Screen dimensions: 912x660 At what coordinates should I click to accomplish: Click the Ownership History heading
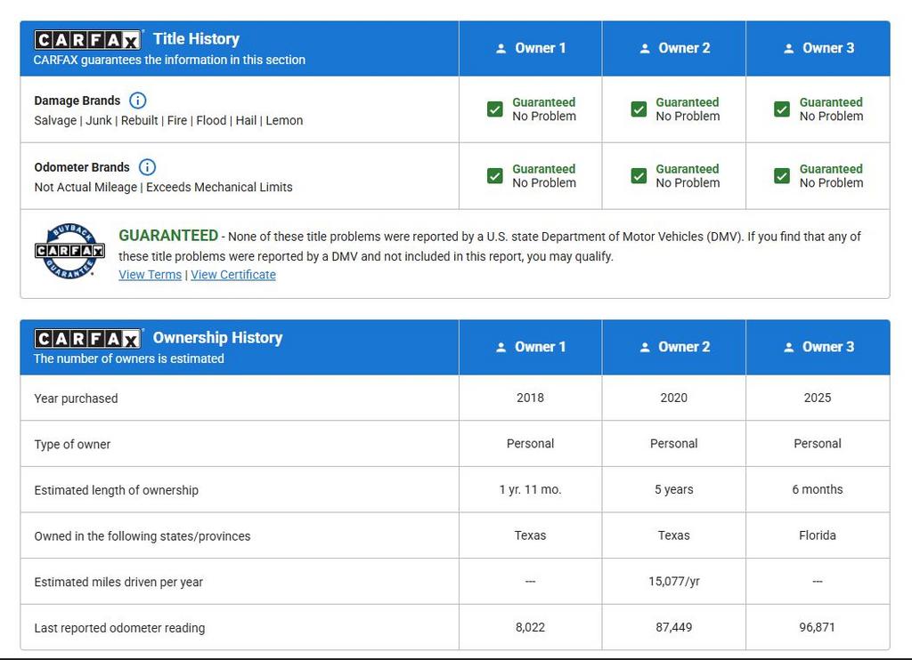pos(217,337)
